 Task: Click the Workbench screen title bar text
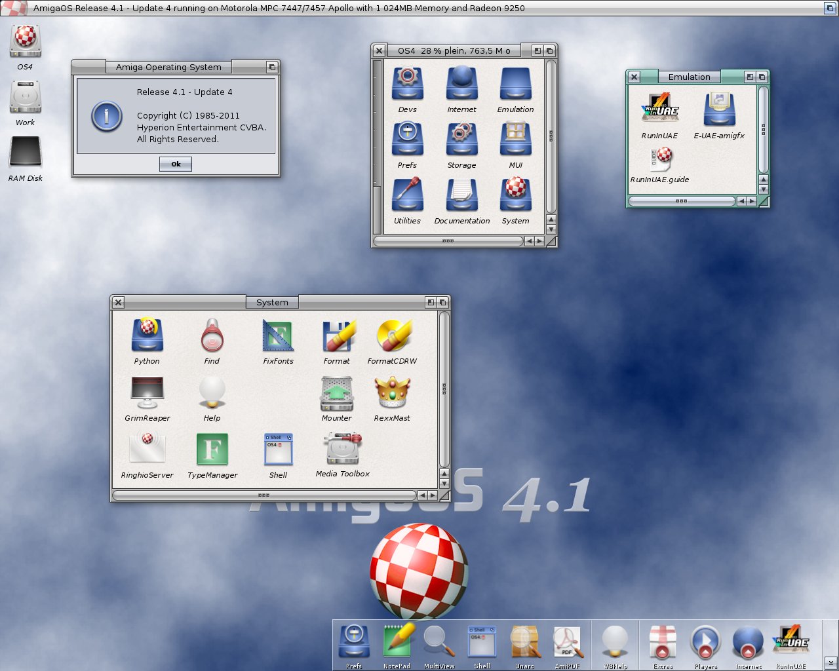[x=279, y=8]
